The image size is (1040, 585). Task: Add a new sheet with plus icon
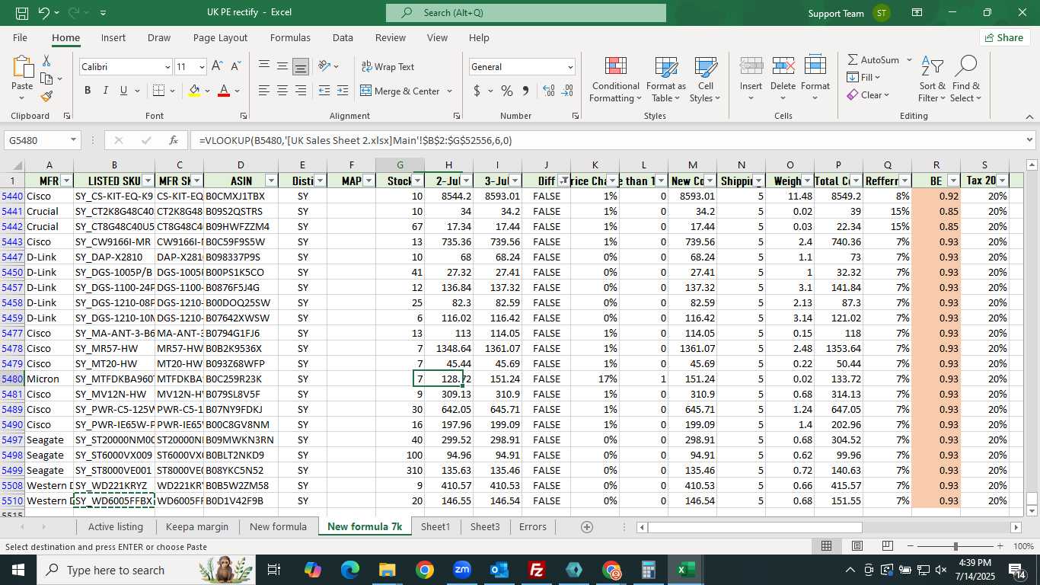tap(586, 527)
